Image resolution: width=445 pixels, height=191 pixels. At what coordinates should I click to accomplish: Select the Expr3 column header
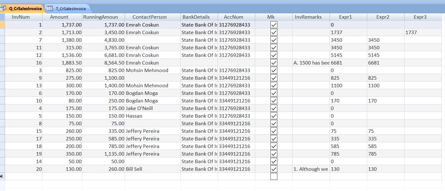423,17
